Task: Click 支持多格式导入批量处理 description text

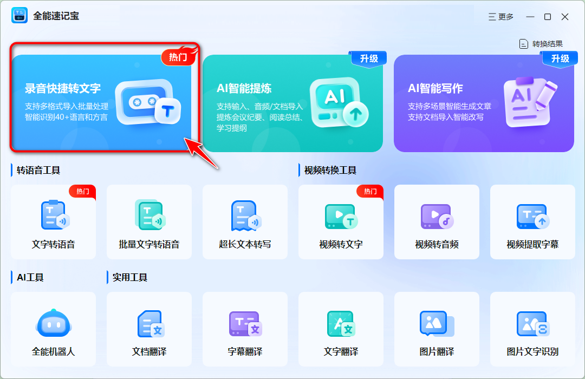Action: pyautogui.click(x=67, y=106)
